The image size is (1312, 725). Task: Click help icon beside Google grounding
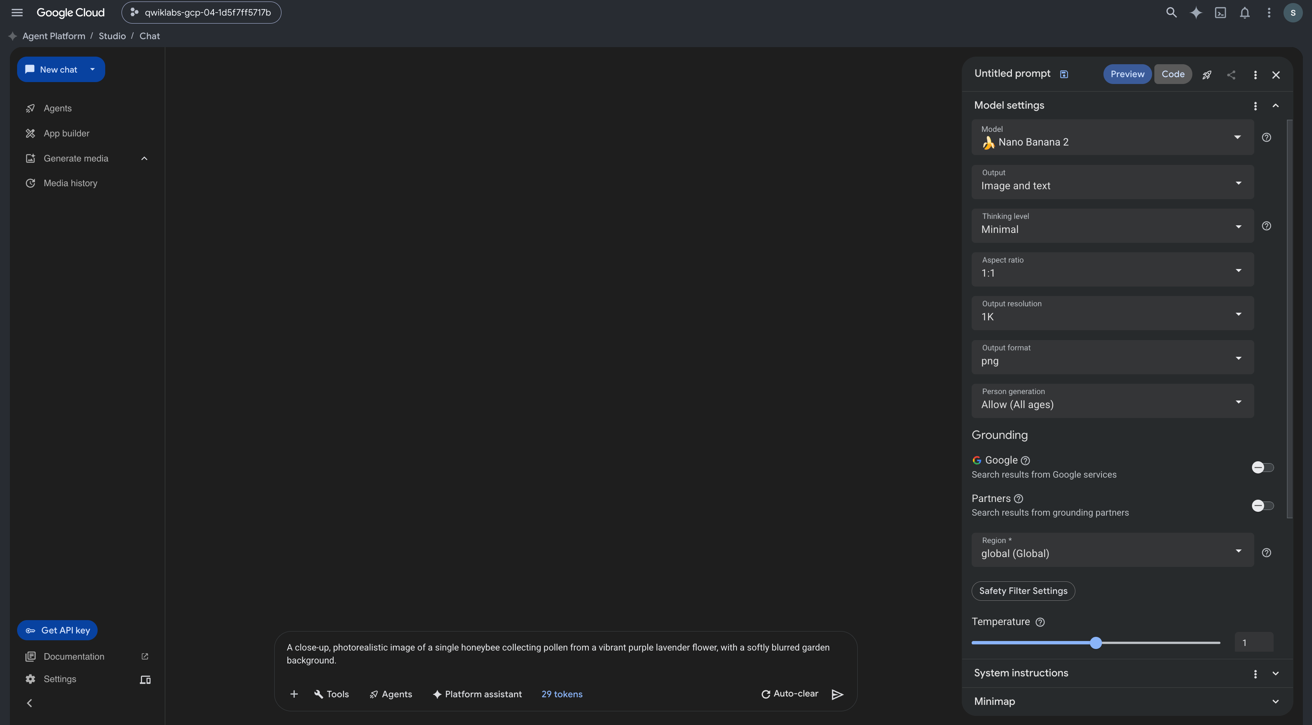click(1026, 461)
